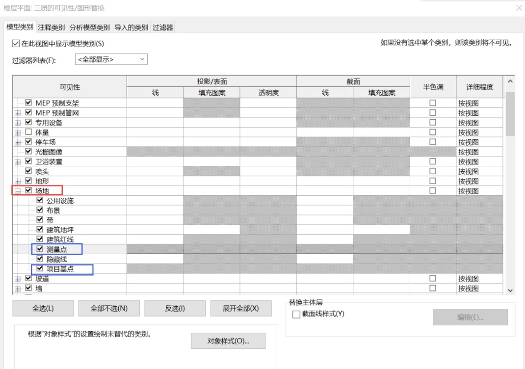Click the vertical scrollbar thumb

[510, 114]
